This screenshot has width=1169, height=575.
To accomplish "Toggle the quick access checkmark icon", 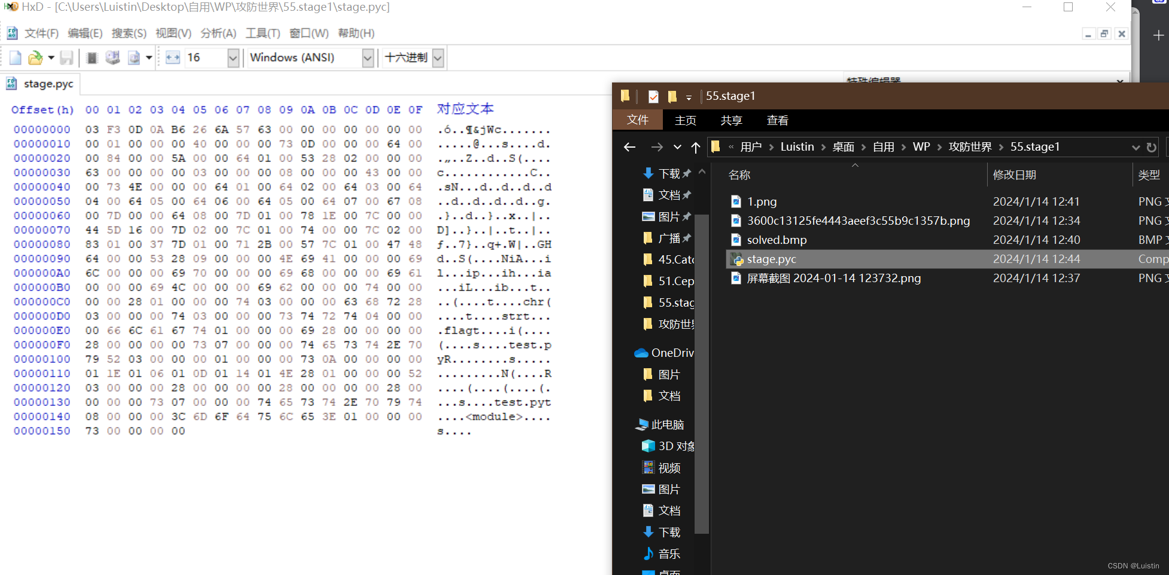I will [x=653, y=96].
